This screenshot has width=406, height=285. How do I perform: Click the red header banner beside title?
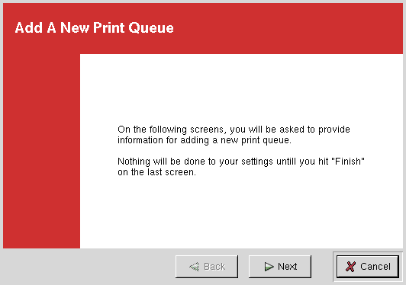click(x=288, y=27)
